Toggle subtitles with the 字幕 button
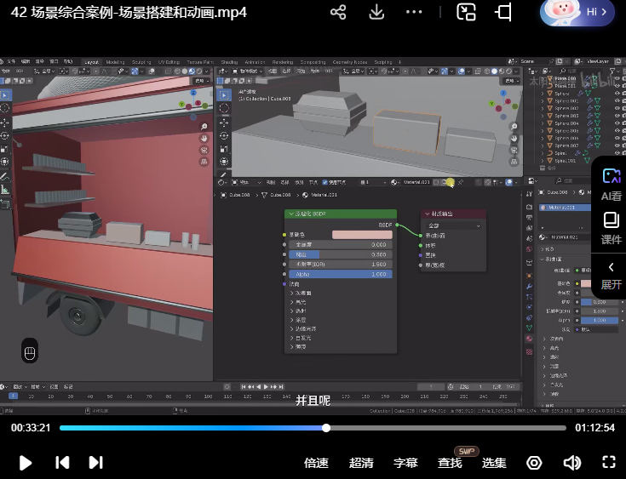 [x=405, y=463]
